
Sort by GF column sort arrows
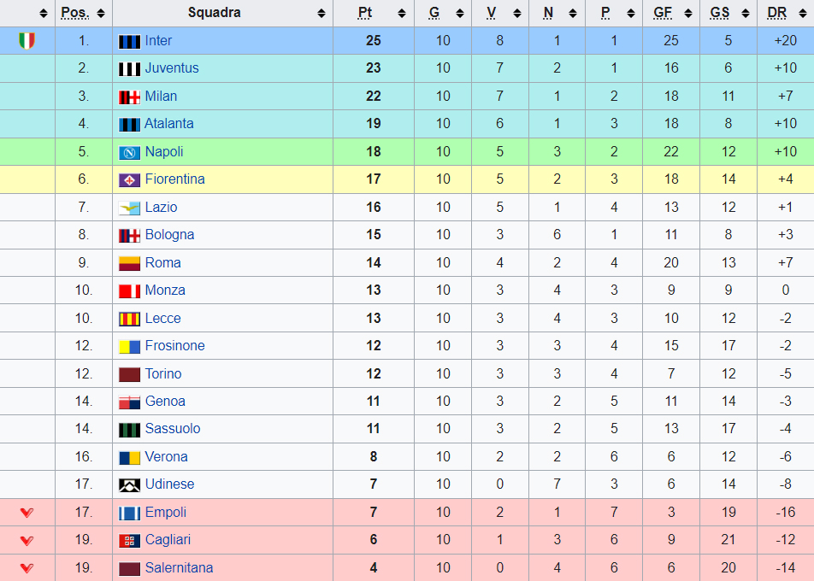tap(688, 14)
